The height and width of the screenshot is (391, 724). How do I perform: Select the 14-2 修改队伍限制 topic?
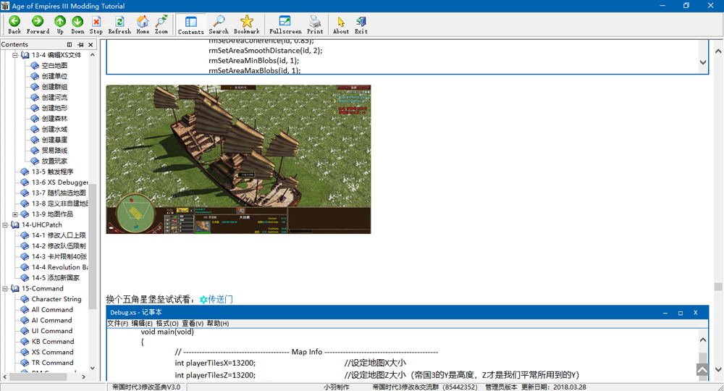[59, 246]
